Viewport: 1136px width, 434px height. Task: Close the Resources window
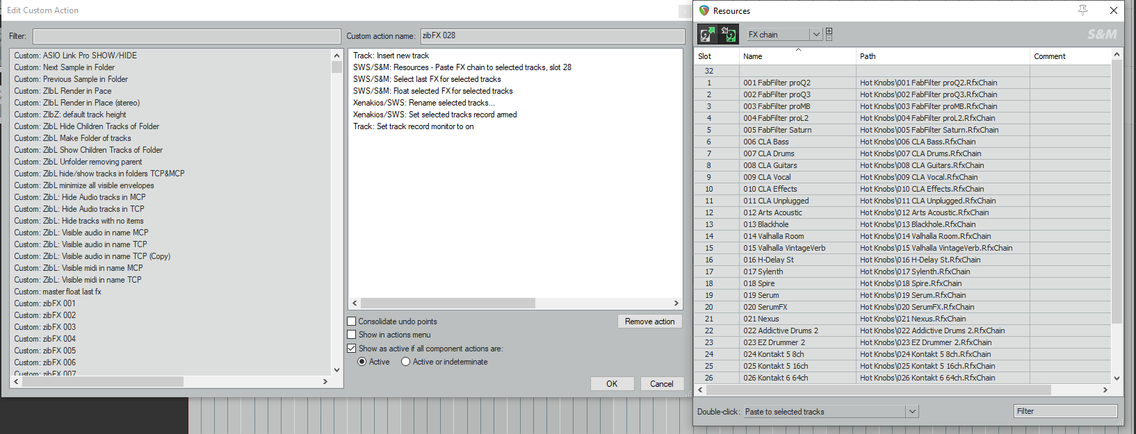(x=1114, y=10)
